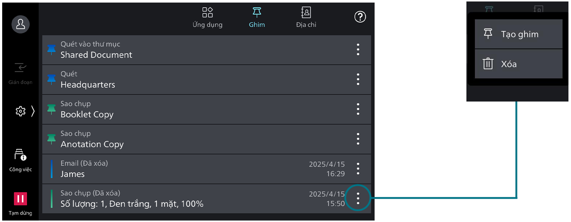Select the Ghim tab

pyautogui.click(x=257, y=17)
